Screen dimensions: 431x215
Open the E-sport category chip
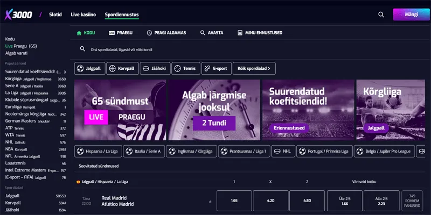[x=217, y=69]
